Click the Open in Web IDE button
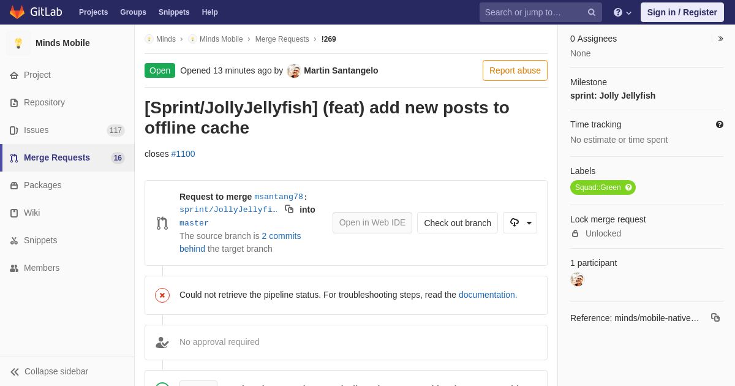 tap(372, 223)
